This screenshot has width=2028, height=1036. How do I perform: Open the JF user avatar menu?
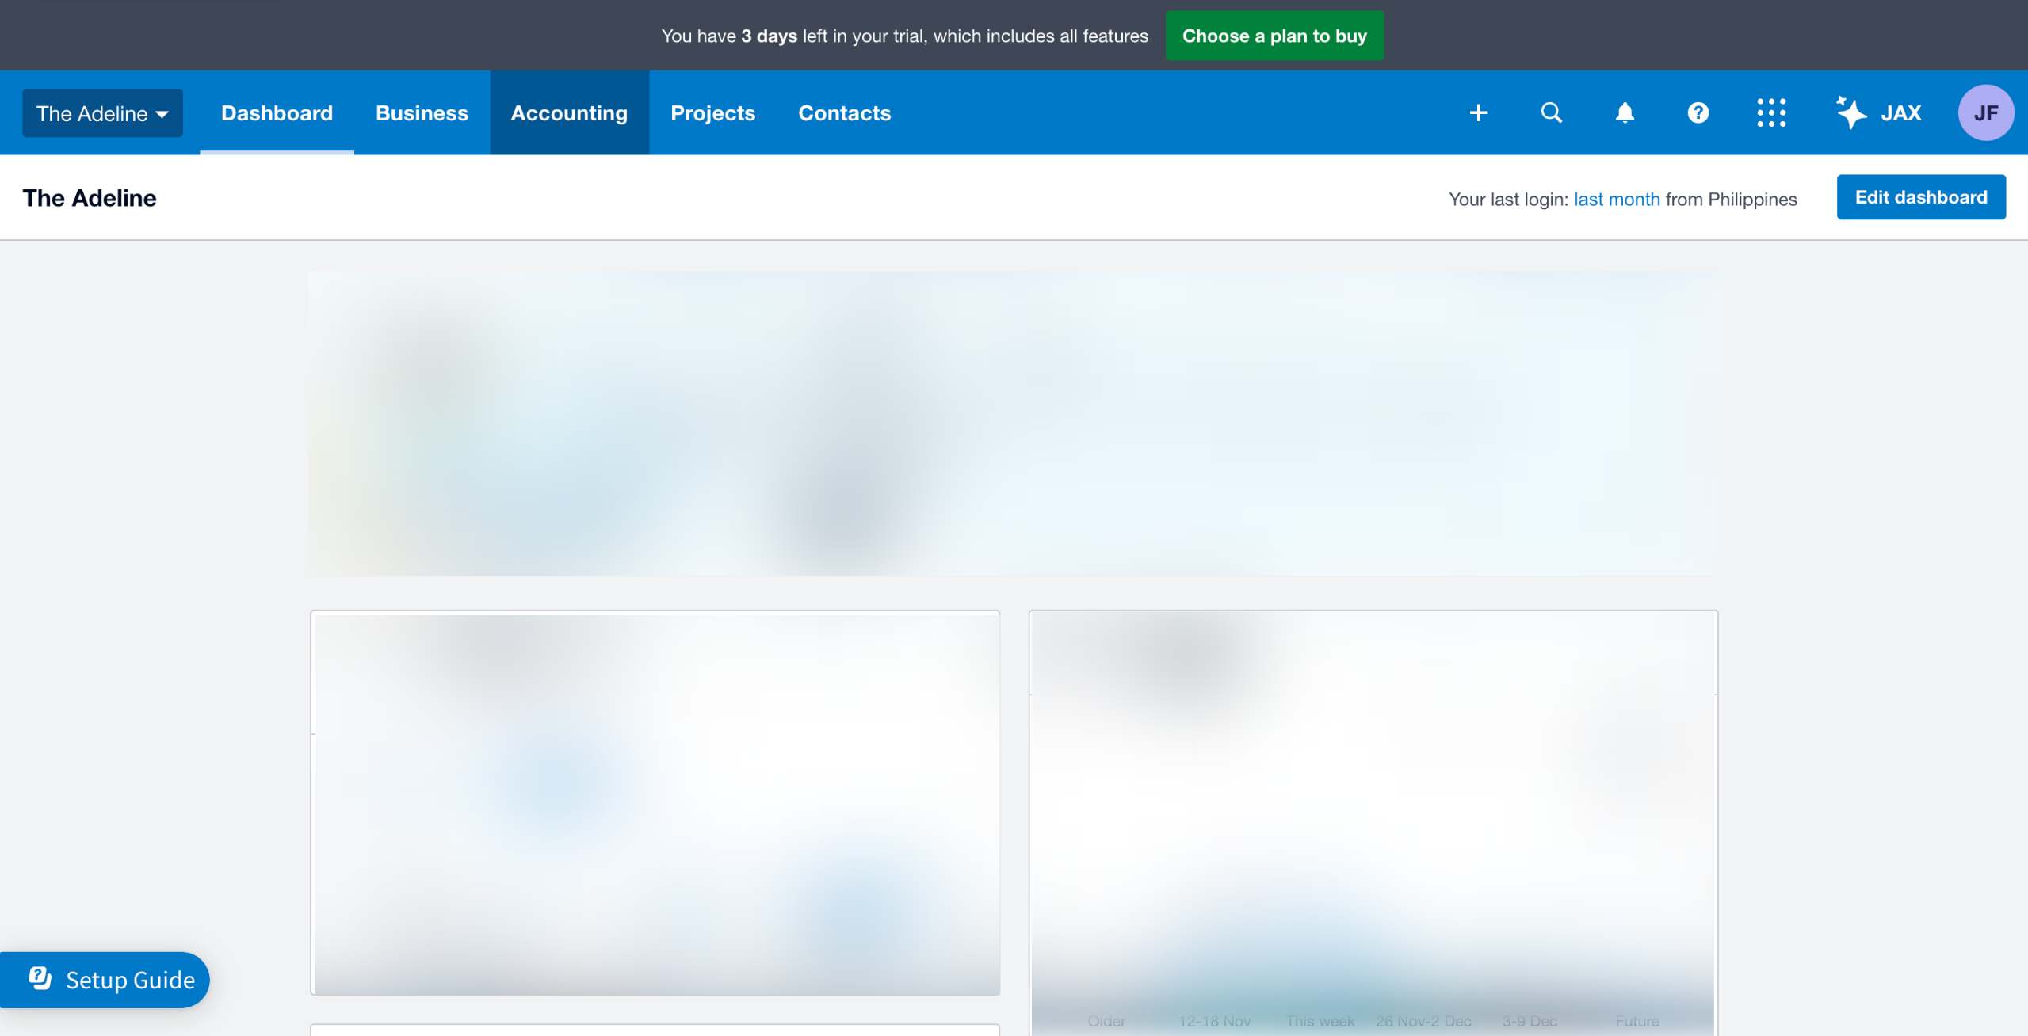(x=1985, y=113)
